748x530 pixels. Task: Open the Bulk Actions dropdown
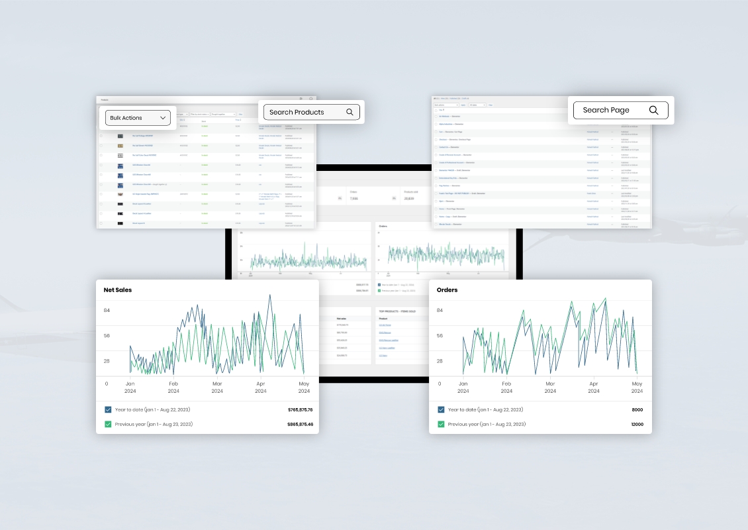tap(138, 118)
